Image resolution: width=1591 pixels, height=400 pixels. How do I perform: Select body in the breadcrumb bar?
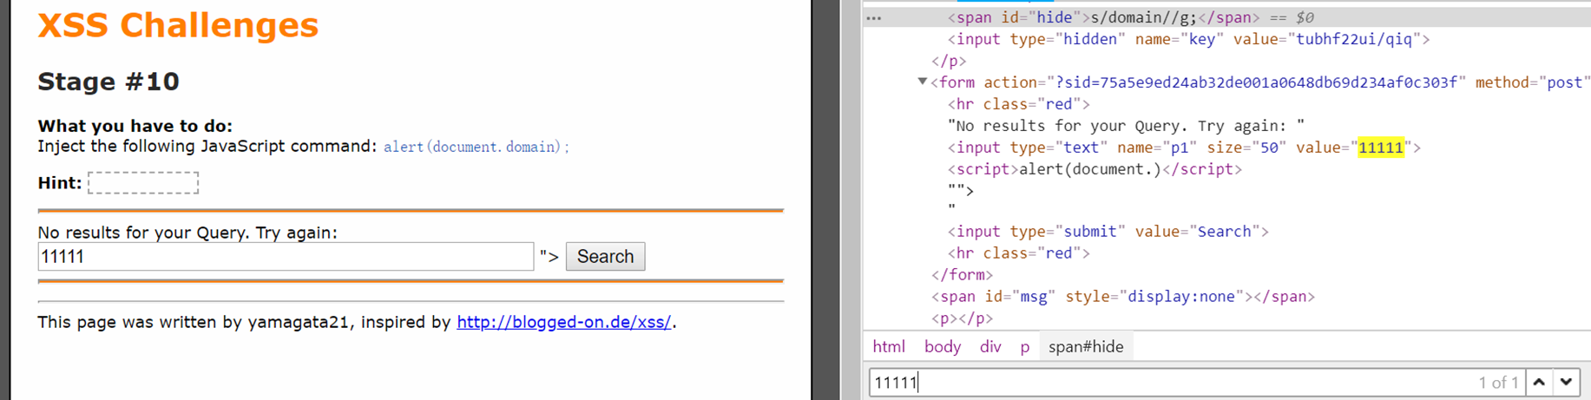[943, 346]
